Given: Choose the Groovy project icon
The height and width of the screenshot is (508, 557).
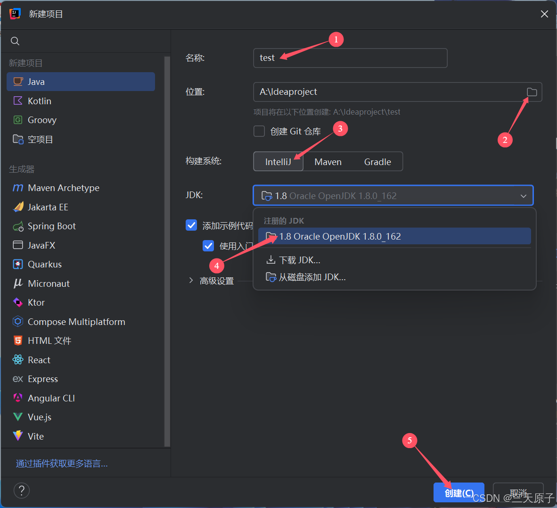Looking at the screenshot, I should [x=18, y=120].
